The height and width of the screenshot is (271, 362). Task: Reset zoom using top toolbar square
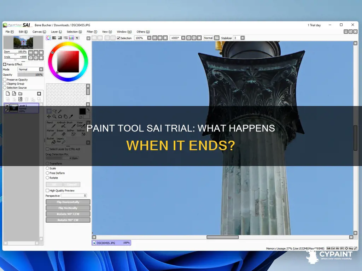point(165,38)
